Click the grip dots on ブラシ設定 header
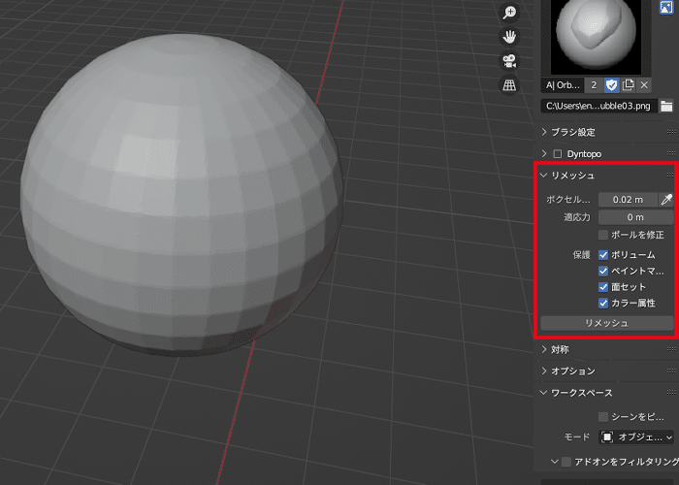This screenshot has height=485, width=679. pos(671,132)
